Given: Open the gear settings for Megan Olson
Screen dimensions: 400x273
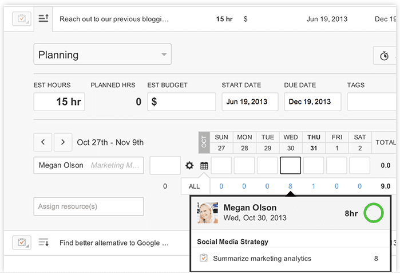Looking at the screenshot, I should 189,166.
